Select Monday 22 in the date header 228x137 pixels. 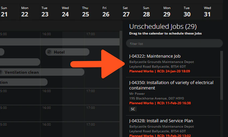[x=30, y=12]
